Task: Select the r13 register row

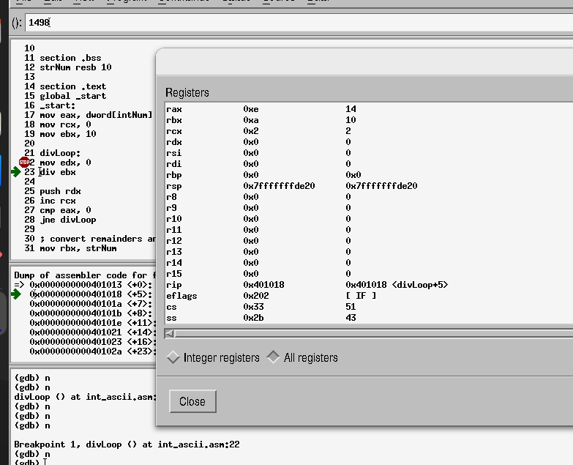Action: [x=369, y=251]
